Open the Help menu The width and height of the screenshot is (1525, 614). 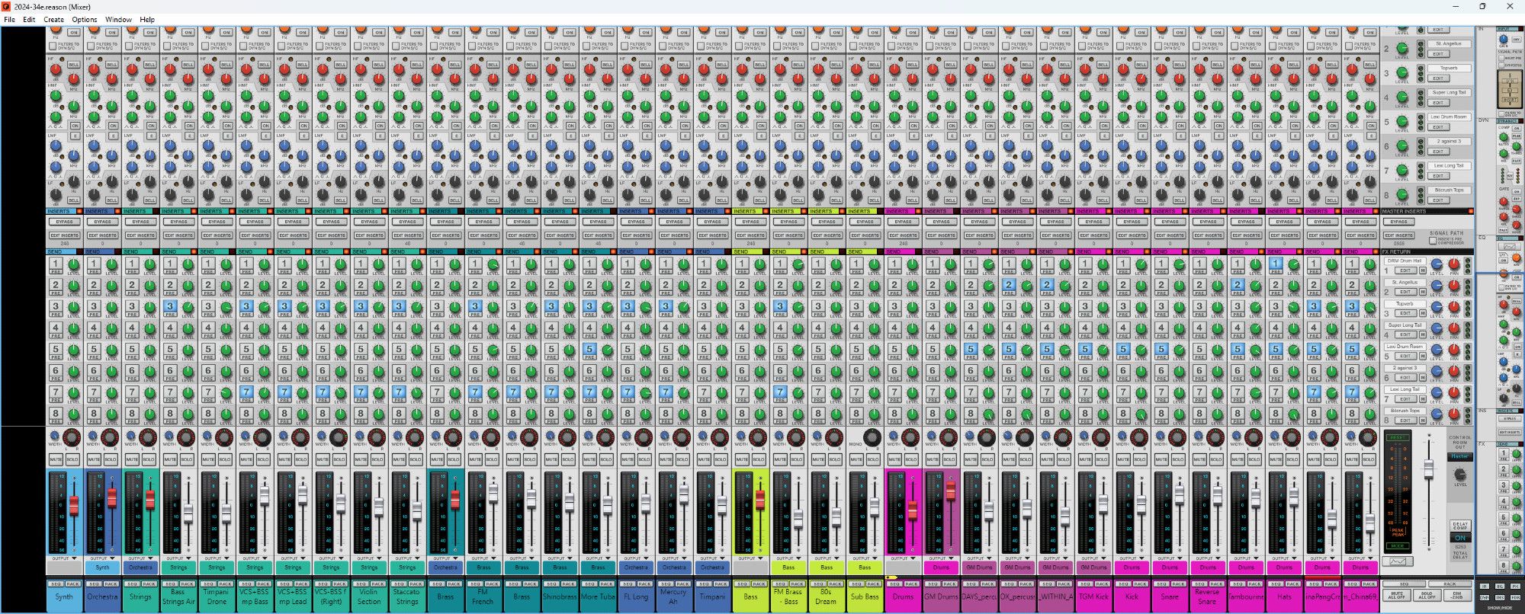(147, 19)
